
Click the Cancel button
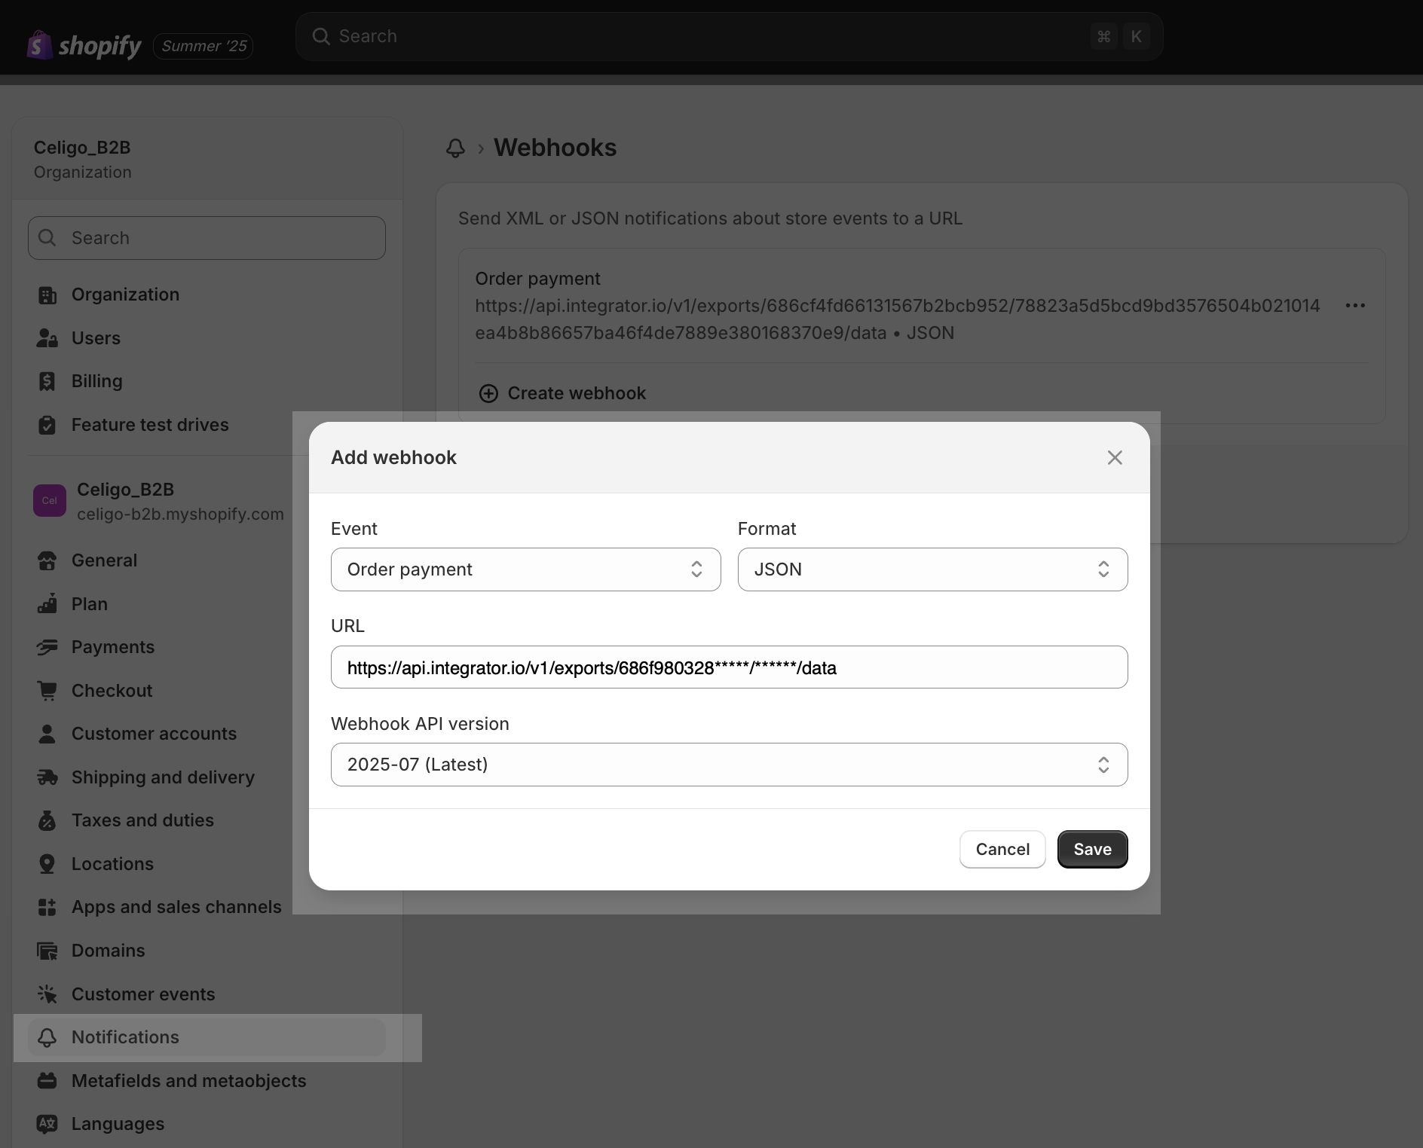(x=1002, y=850)
